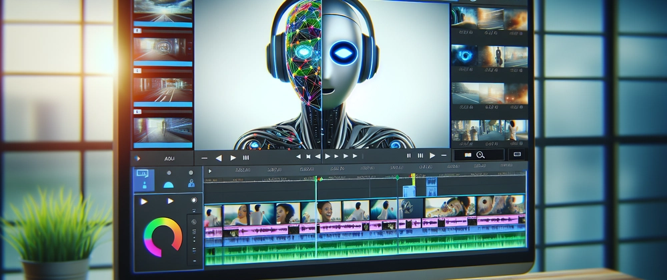Click the robot face in the preview viewer
This screenshot has height=280, width=667.
coord(322,56)
